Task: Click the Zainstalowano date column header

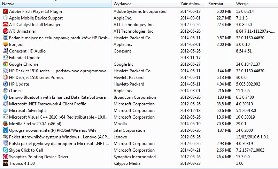Action: pos(192,4)
